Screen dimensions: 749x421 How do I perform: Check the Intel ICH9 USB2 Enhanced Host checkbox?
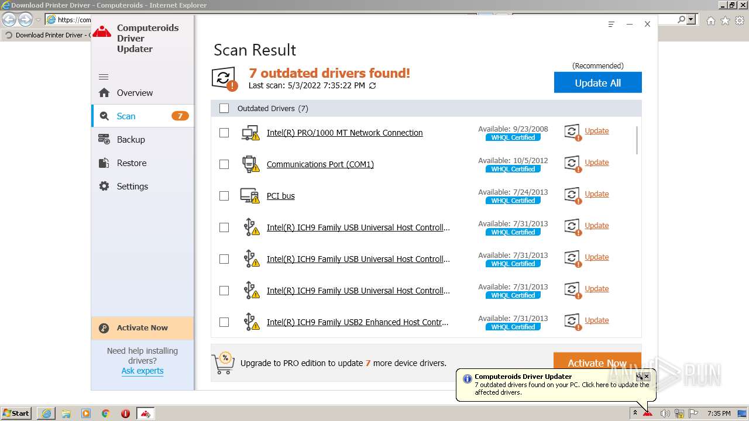[x=224, y=322]
